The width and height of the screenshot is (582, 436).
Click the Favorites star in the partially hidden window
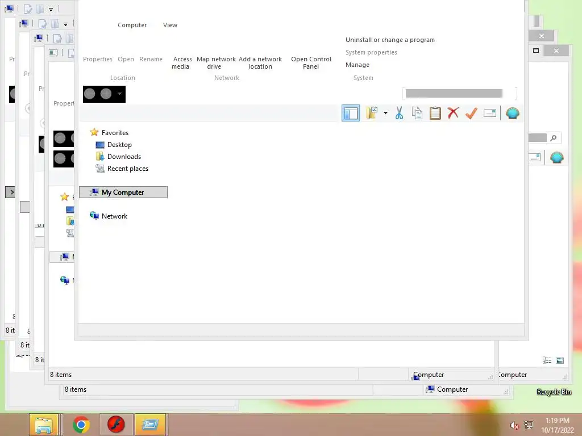(65, 197)
